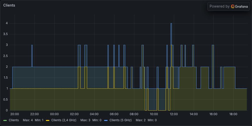Click the y-axis label 0.5
The width and height of the screenshot is (252, 126).
click(x=6, y=100)
